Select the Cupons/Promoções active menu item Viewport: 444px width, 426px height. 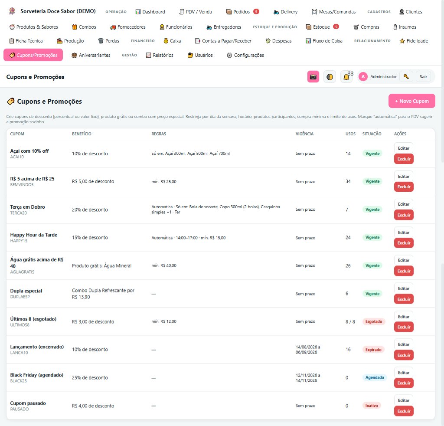pyautogui.click(x=33, y=55)
